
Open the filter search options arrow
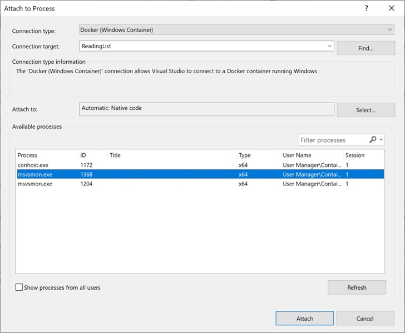[x=381, y=140]
